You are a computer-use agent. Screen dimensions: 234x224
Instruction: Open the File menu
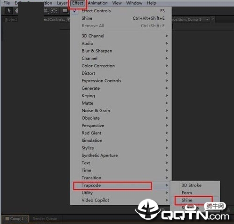click(7, 3)
